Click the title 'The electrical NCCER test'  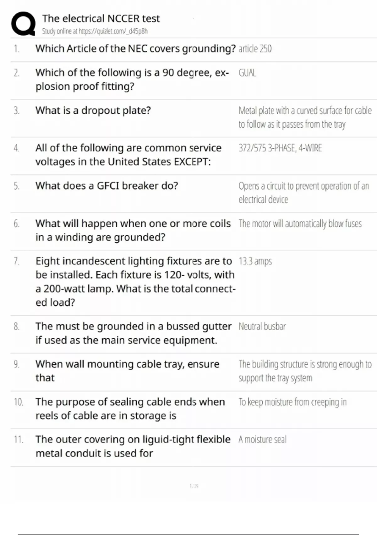(101, 19)
